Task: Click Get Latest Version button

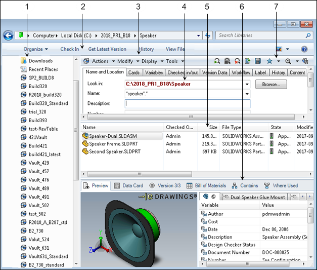Action: coord(107,49)
